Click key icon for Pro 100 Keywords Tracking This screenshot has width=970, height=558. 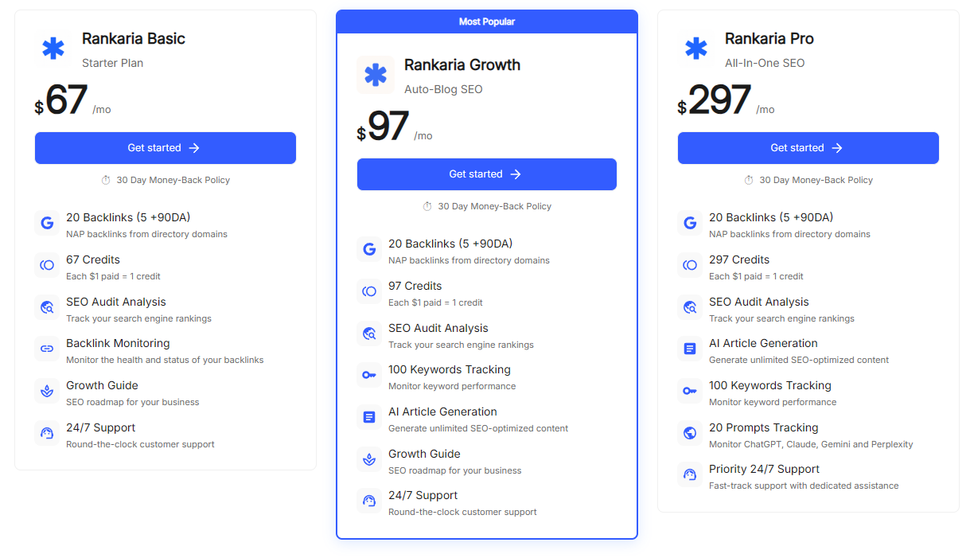[x=690, y=391]
